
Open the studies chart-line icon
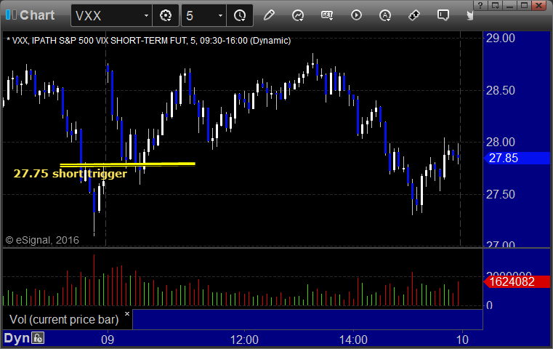click(x=298, y=15)
